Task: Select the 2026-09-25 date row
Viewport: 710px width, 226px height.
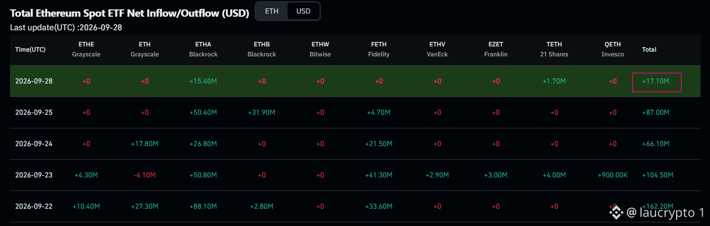Action: point(355,113)
